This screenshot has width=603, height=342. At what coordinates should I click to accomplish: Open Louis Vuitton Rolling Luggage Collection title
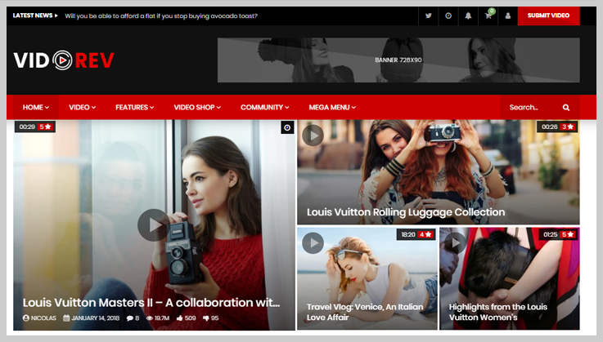[x=406, y=212]
